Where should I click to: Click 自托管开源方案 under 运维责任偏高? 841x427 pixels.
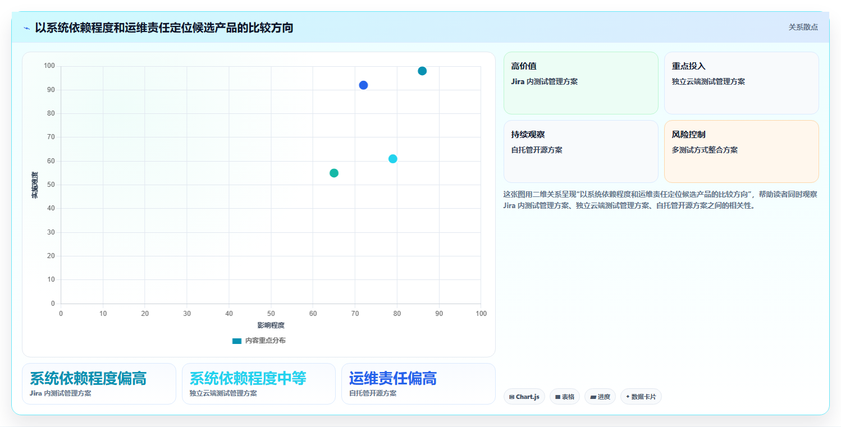[373, 393]
